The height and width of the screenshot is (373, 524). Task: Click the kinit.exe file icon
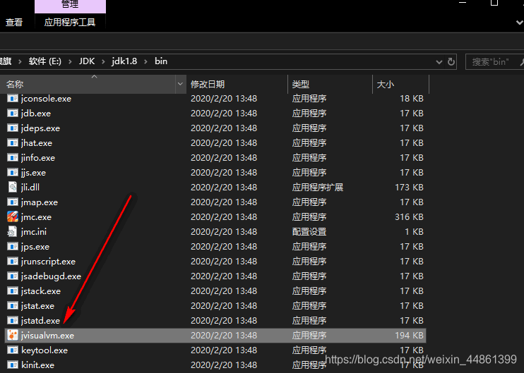13,365
